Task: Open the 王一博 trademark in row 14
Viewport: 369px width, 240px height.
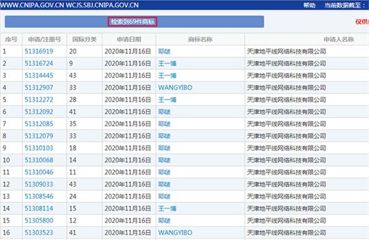Action: click(167, 208)
